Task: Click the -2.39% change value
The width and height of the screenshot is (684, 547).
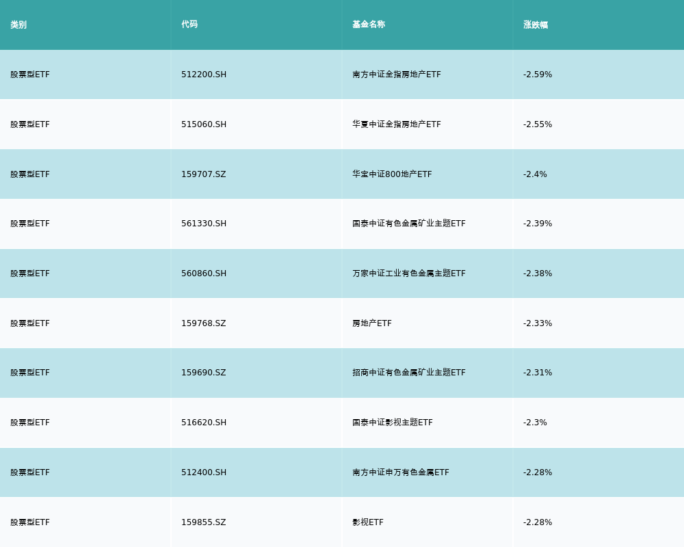Action: [538, 224]
